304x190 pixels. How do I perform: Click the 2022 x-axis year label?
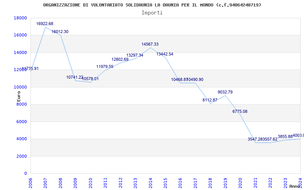(270, 183)
